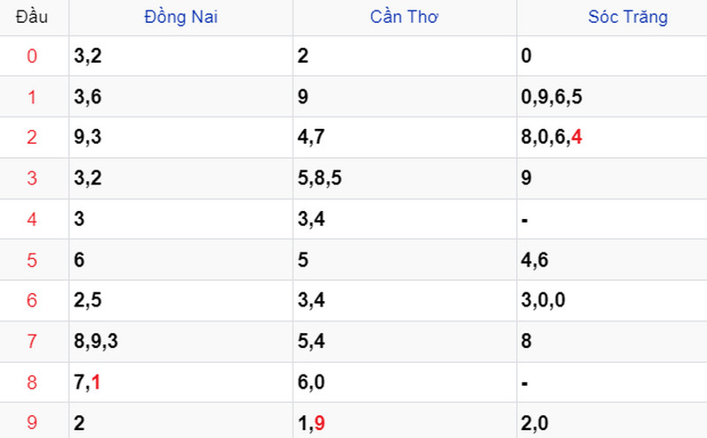Select row head number 5

32,261
